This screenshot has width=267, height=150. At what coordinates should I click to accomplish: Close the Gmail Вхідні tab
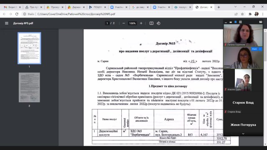click(20, 7)
